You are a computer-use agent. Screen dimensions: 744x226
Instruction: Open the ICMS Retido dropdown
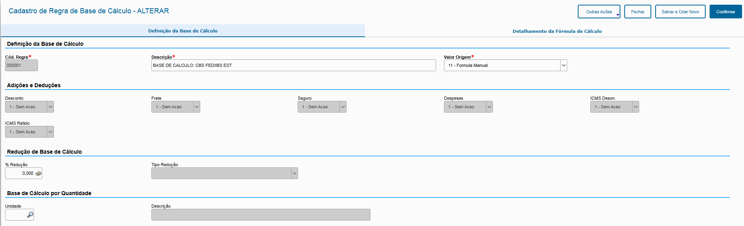click(x=50, y=132)
